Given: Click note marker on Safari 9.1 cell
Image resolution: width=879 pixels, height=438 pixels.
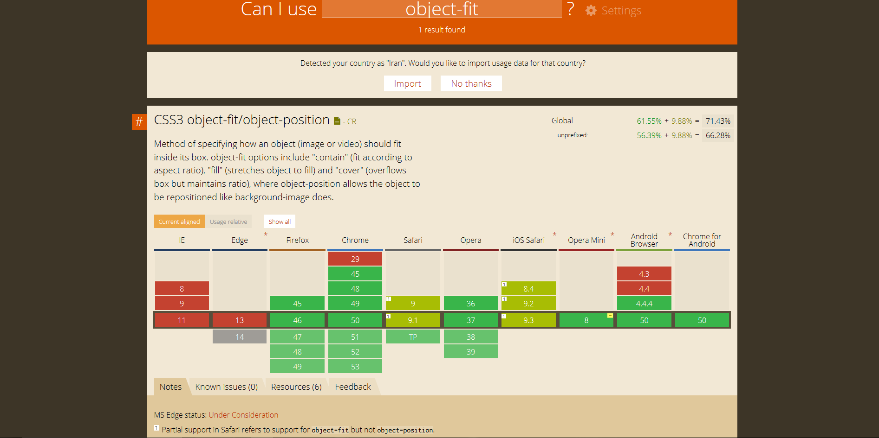Looking at the screenshot, I should pyautogui.click(x=389, y=316).
